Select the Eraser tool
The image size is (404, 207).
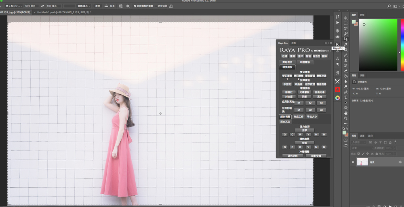click(346, 71)
